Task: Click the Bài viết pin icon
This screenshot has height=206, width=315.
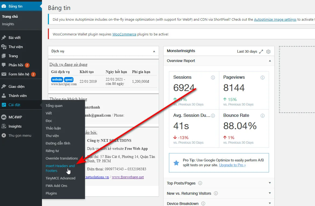Action: point(4,38)
